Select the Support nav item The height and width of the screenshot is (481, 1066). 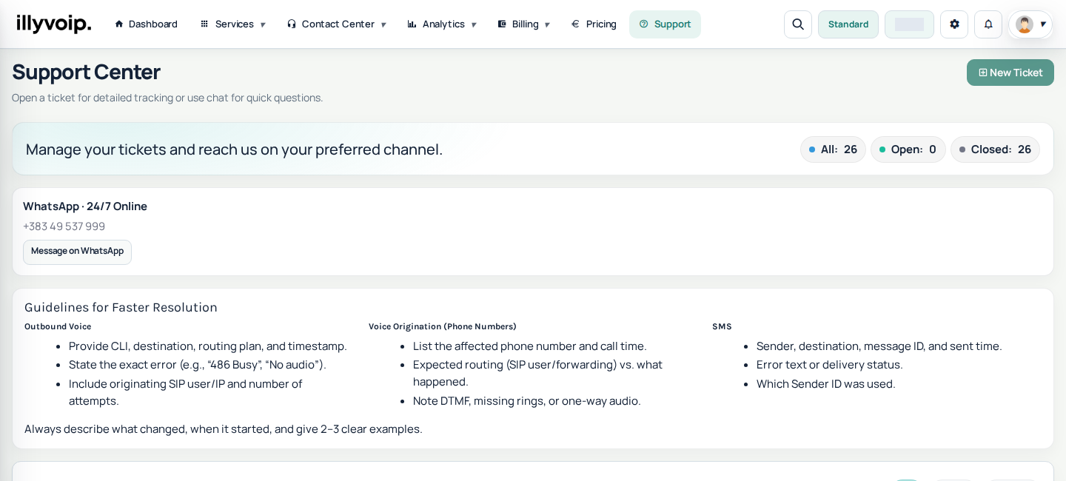(x=665, y=24)
